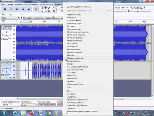154x116 pixels.
Task: Select the Selection (I-beam) tool
Action: tap(43, 8)
